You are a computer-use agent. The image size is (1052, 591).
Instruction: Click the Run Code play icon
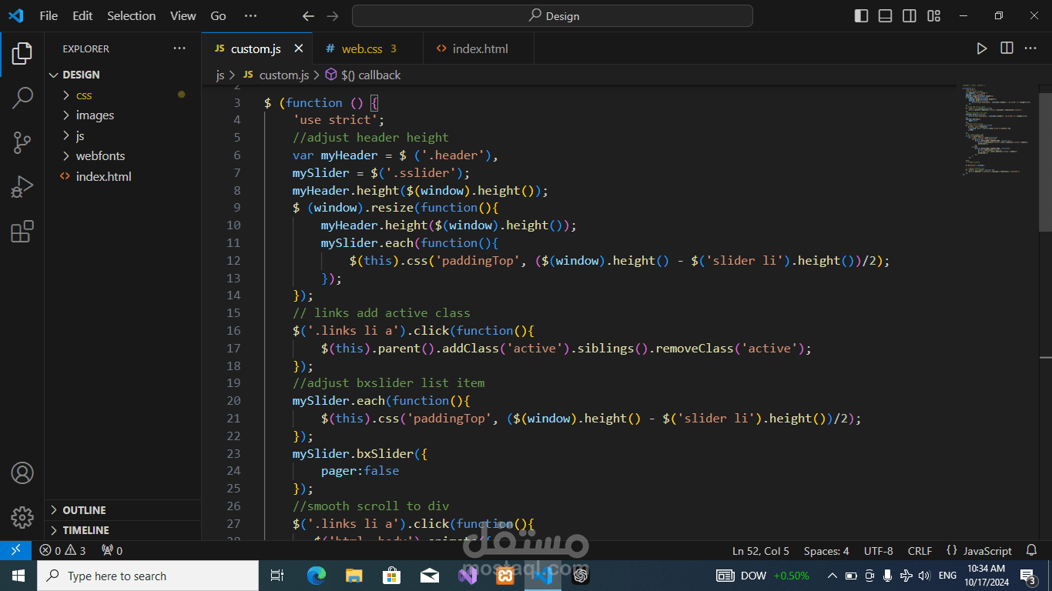(x=982, y=48)
